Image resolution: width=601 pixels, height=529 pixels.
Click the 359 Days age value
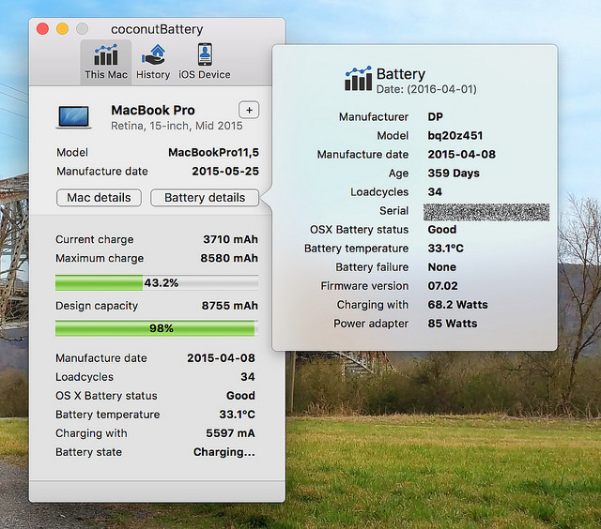454,173
